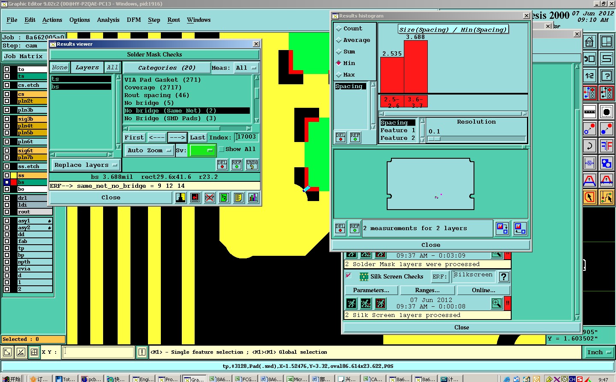Viewport: 616px width, 382px height.
Task: Open the Replace layers dropdown
Action: pos(86,165)
